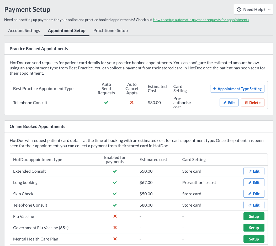Add a new Appointment Type Setting

[237, 89]
